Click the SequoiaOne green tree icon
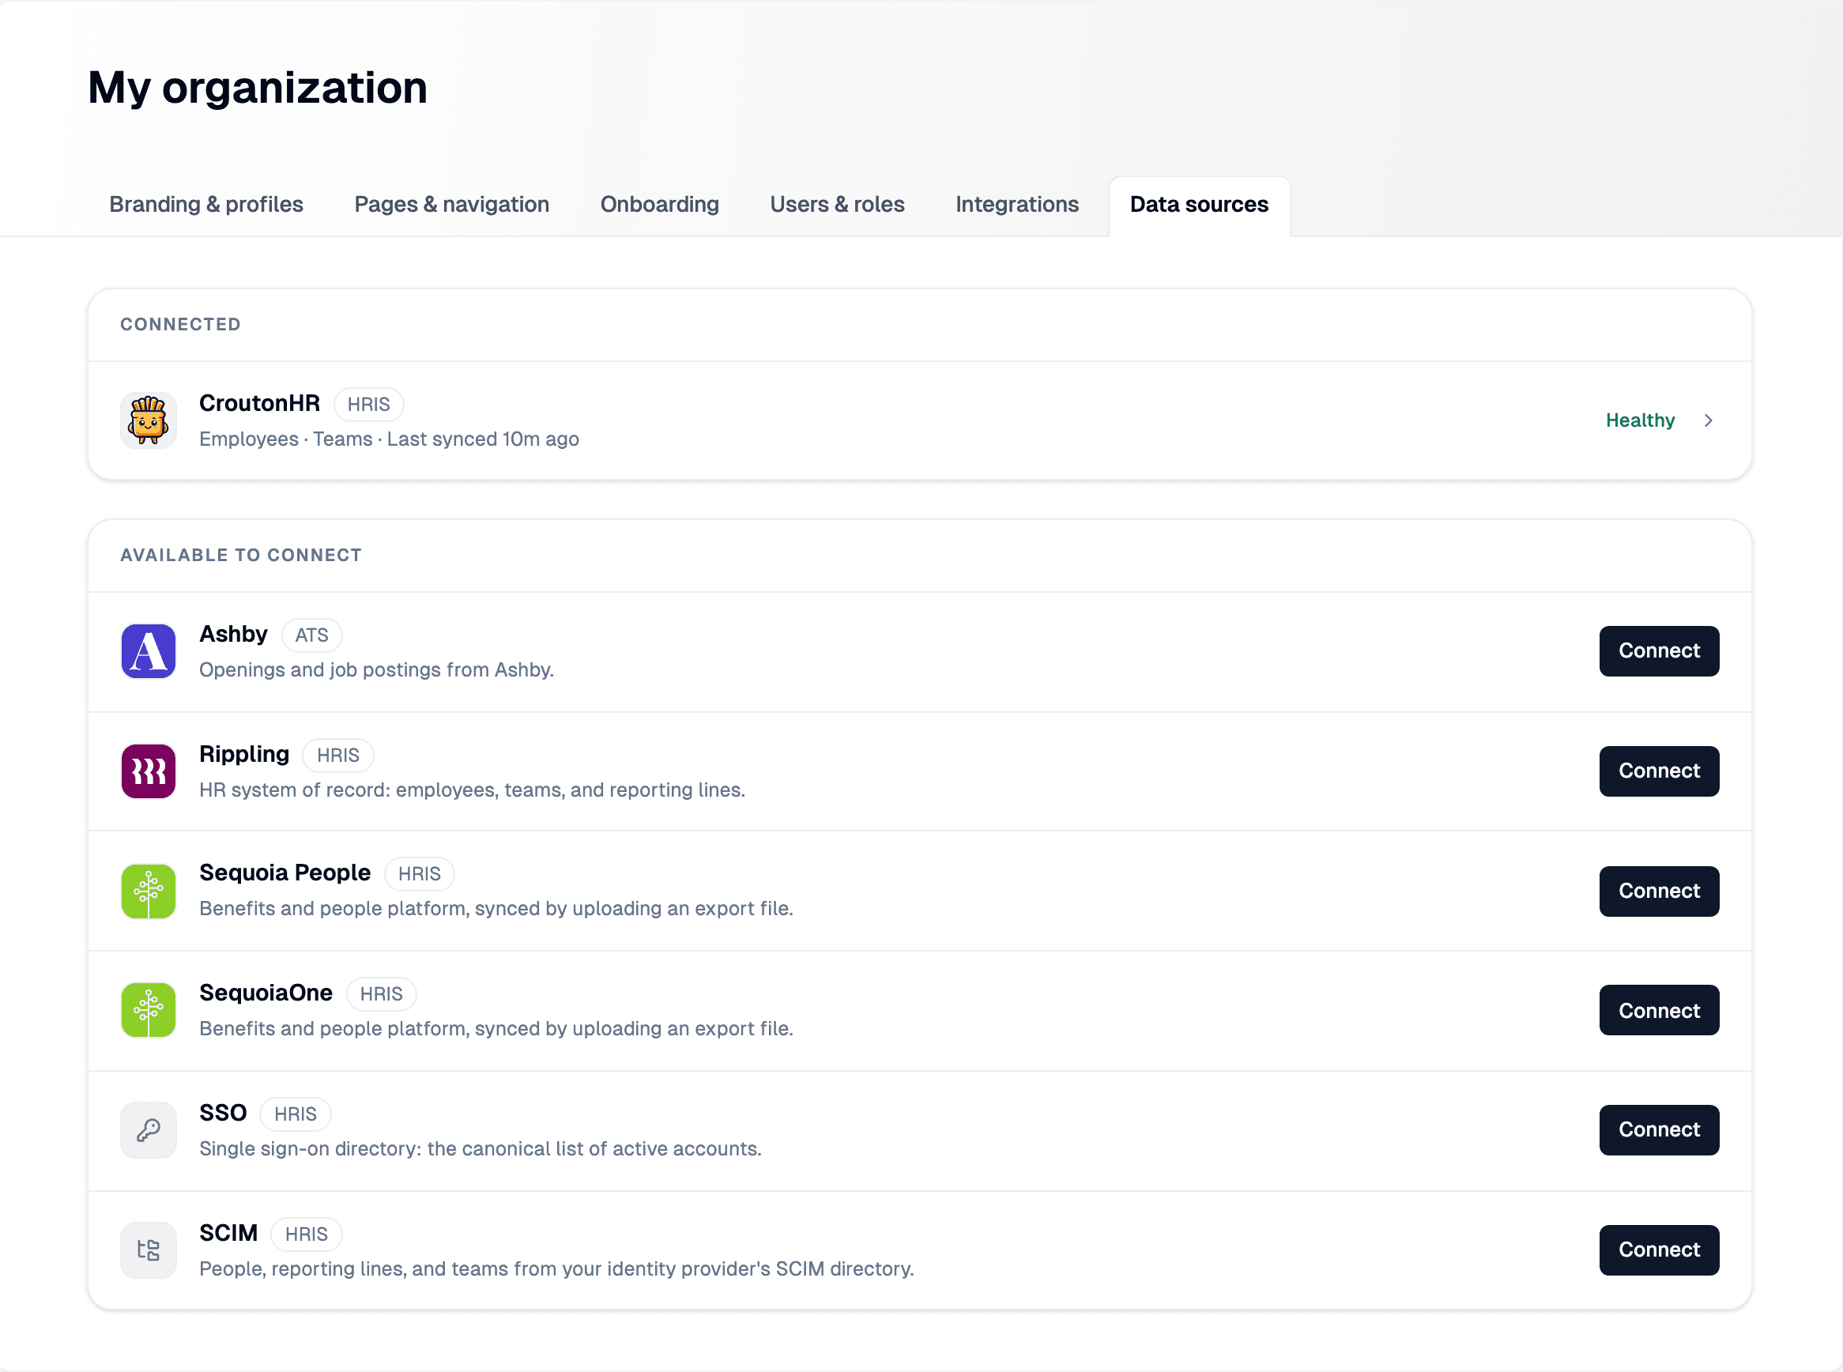1843x1372 pixels. (148, 1010)
